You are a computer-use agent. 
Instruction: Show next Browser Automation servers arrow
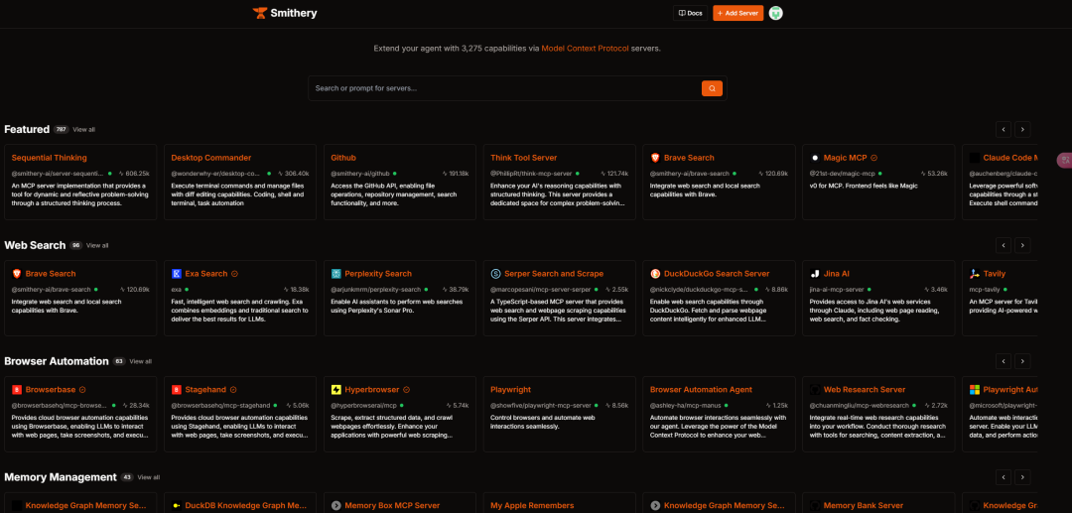[x=1022, y=361]
